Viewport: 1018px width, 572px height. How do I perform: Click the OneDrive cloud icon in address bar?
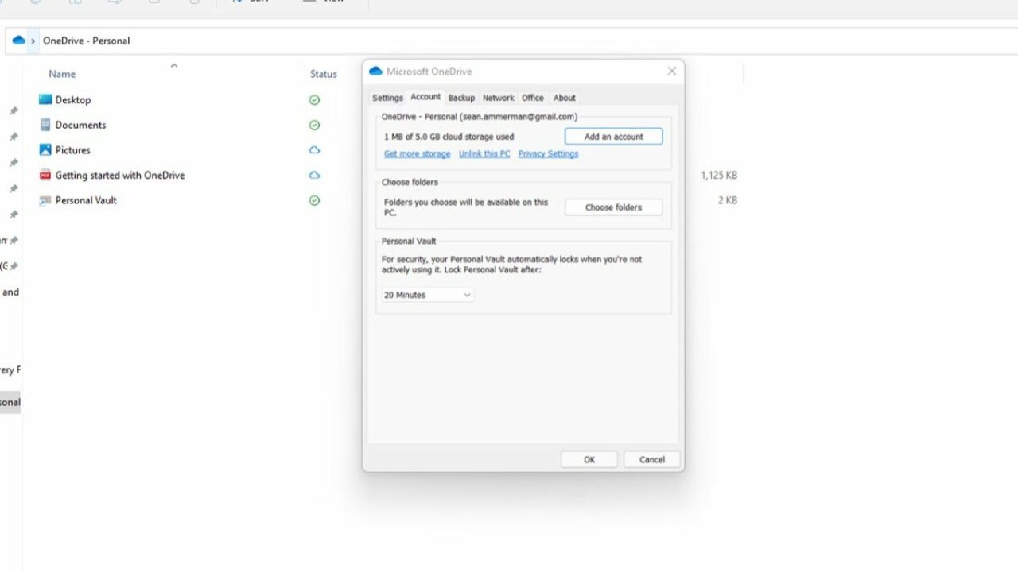[x=19, y=41]
